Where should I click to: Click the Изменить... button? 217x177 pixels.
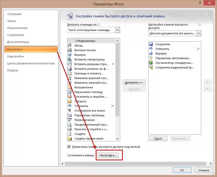point(180,138)
